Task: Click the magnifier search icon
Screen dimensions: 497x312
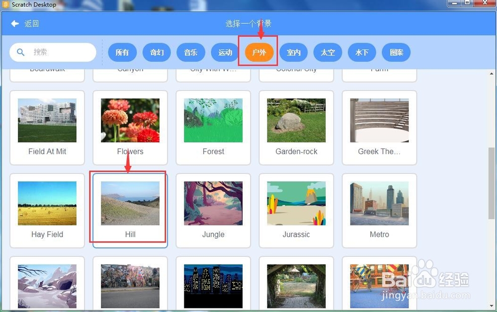Action: 20,52
